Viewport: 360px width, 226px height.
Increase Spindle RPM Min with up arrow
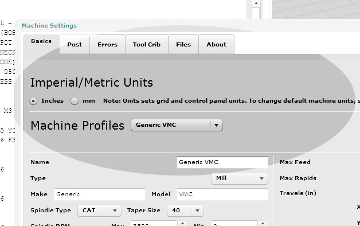263,223
